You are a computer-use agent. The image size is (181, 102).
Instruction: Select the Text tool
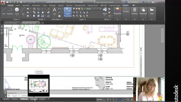(54, 11)
